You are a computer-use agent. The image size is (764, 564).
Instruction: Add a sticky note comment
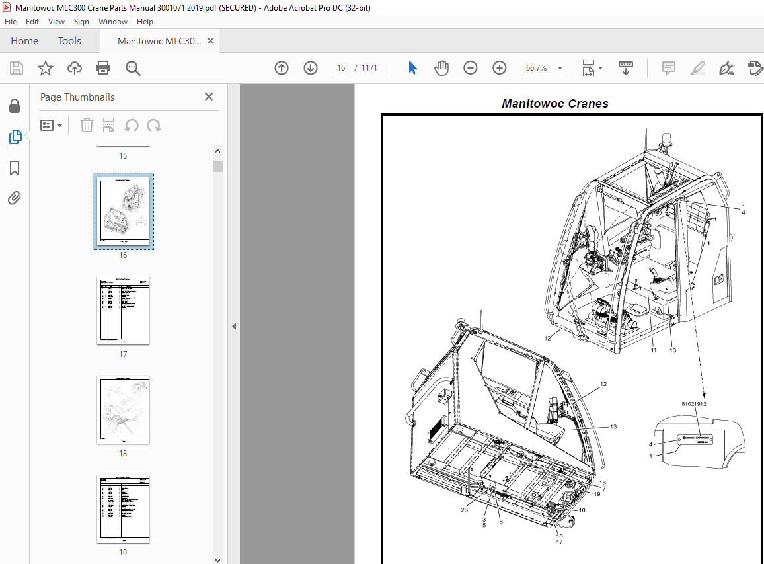pyautogui.click(x=669, y=68)
